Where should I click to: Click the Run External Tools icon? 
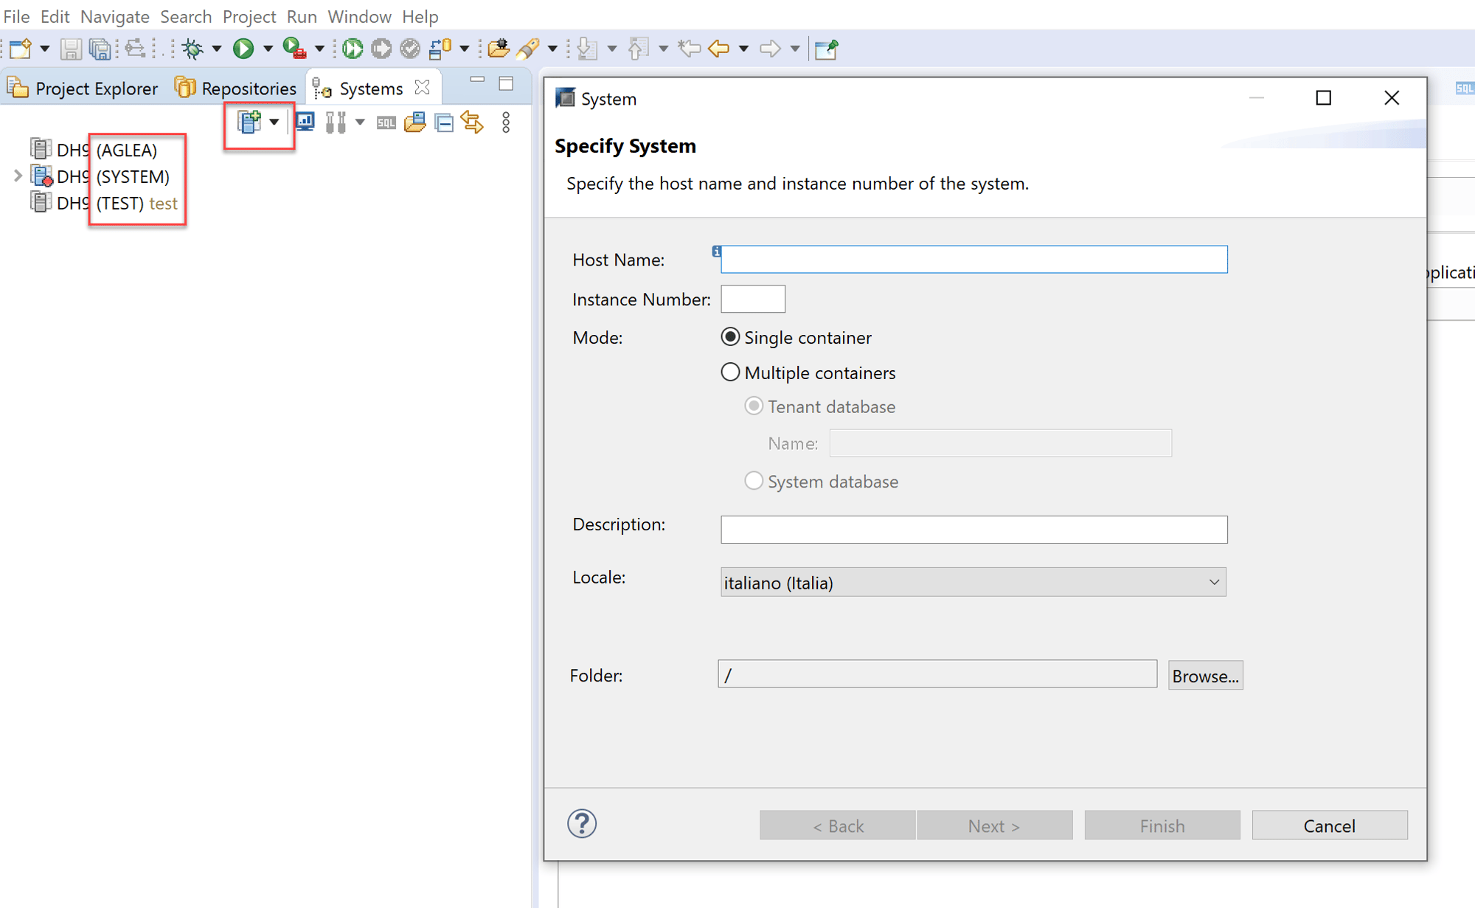pyautogui.click(x=294, y=49)
